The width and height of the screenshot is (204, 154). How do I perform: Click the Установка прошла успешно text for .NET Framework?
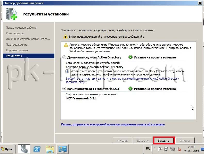155,89
